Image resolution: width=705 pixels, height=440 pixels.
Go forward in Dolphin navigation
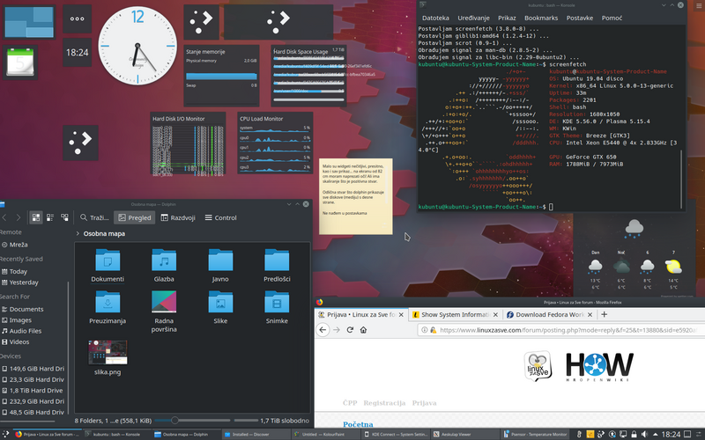19,217
